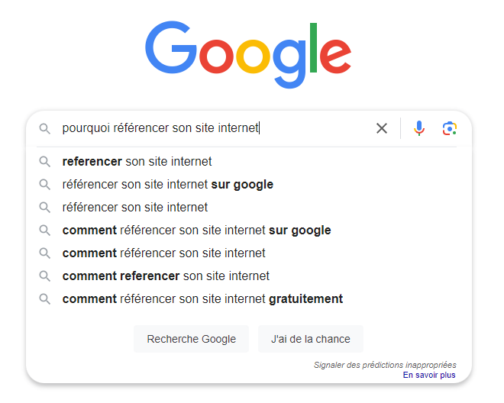Follow the "En savoir plus" link
This screenshot has width=504, height=403.
429,375
